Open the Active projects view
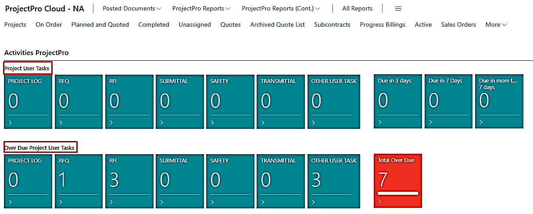This screenshot has width=533, height=214. [x=423, y=25]
